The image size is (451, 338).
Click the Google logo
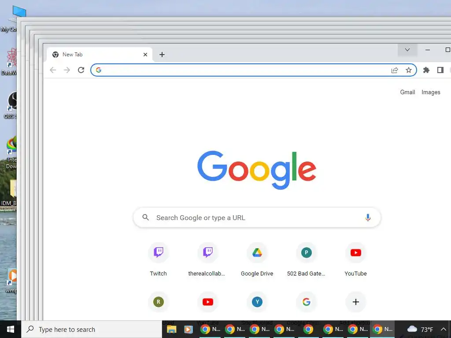pos(257,170)
